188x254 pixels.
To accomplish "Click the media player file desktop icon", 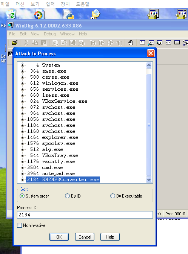I will click(39, 14).
